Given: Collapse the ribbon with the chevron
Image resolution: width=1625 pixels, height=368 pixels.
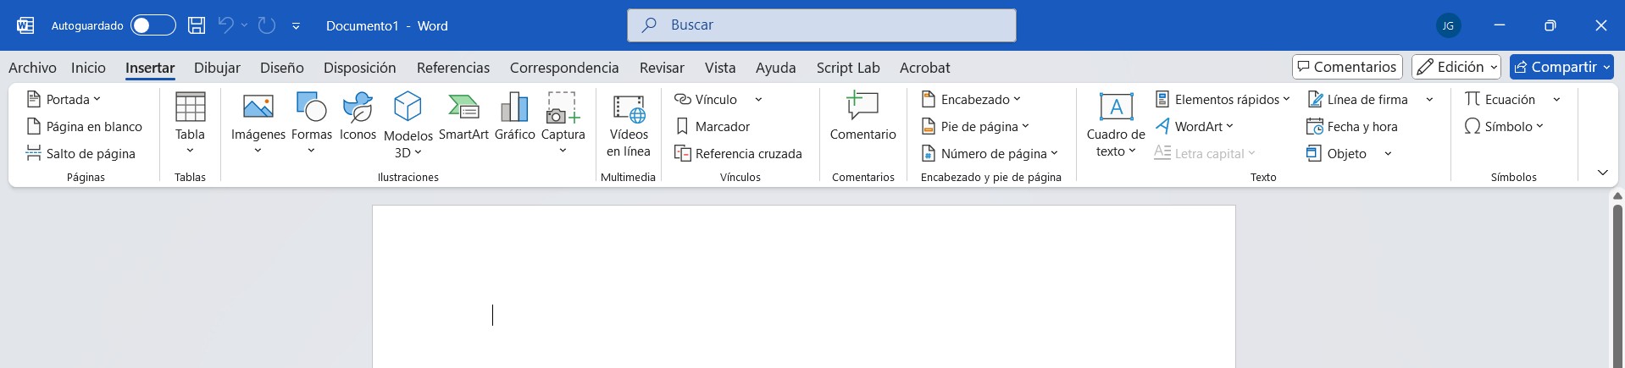Looking at the screenshot, I should tap(1602, 173).
